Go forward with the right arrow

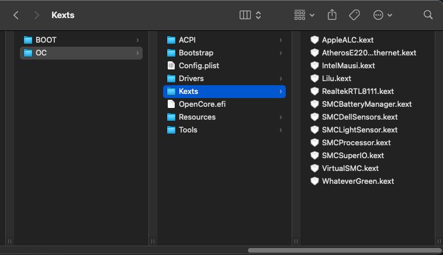[36, 15]
